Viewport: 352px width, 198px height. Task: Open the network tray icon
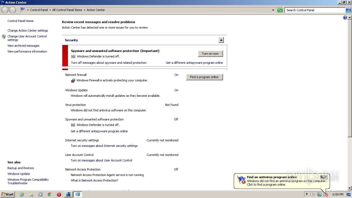[319, 194]
